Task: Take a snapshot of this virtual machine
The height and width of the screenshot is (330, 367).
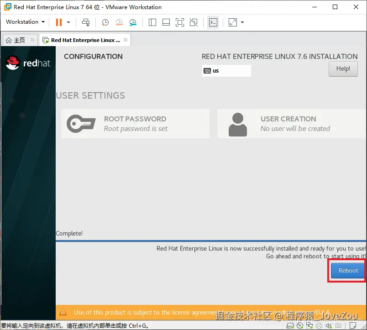Action: click(105, 22)
